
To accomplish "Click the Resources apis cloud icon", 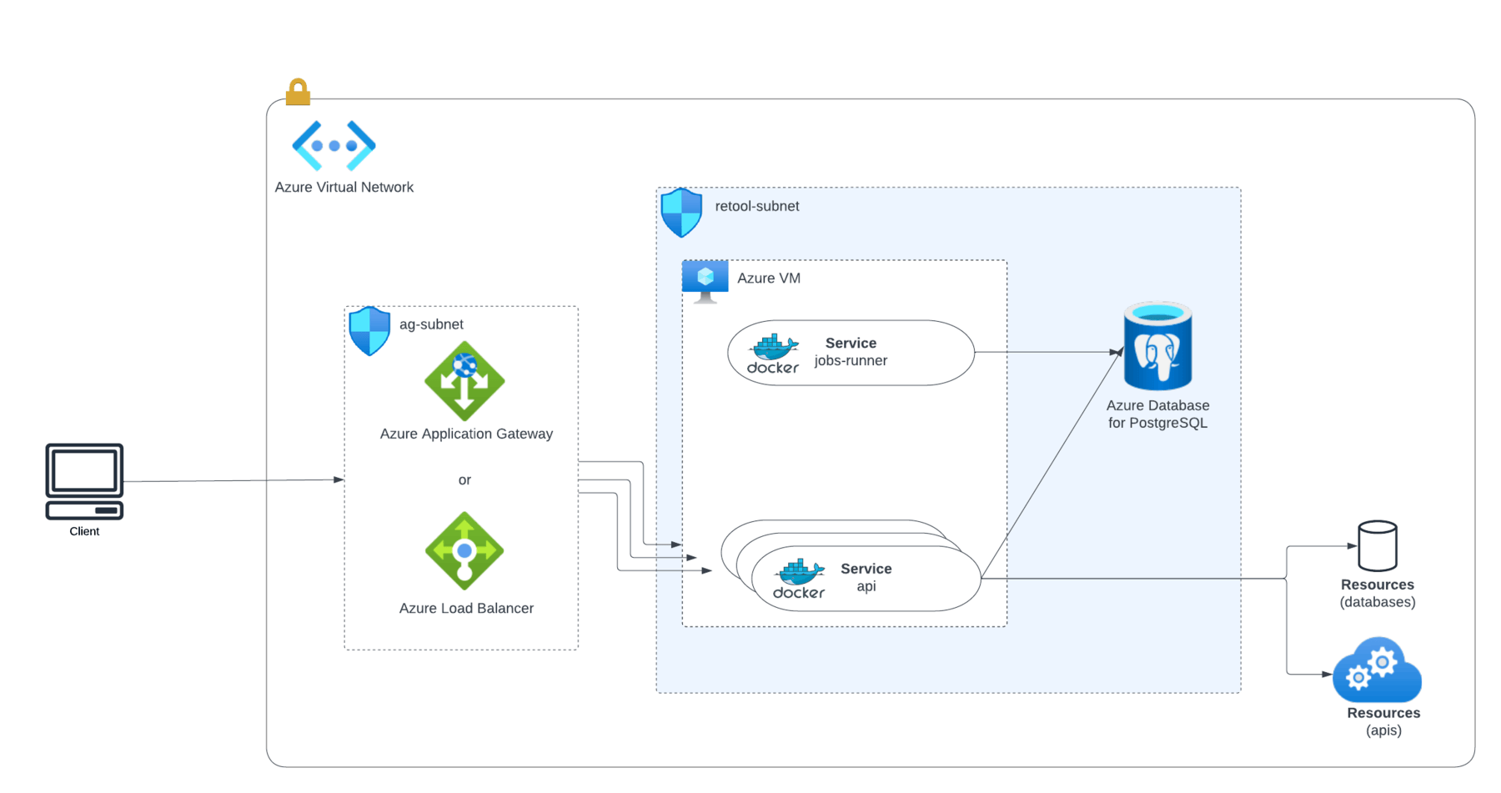I will coord(1378,670).
